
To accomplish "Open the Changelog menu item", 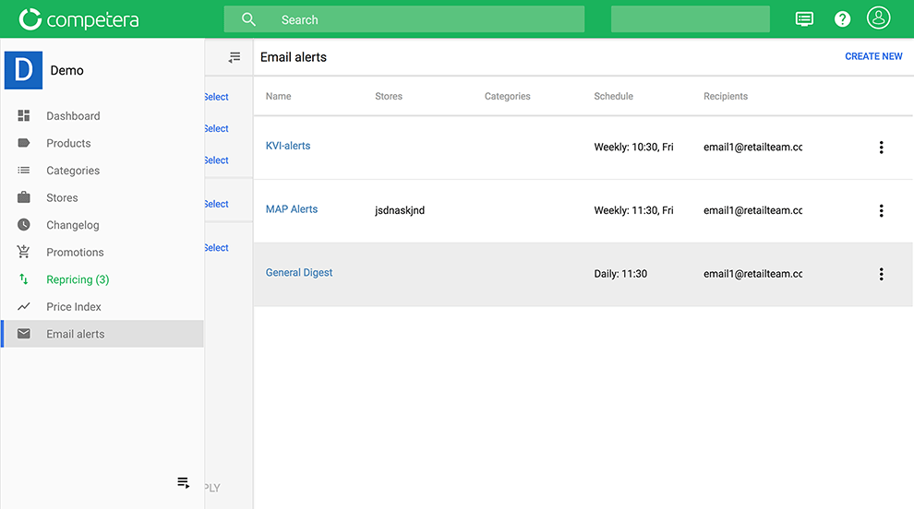I will click(73, 225).
